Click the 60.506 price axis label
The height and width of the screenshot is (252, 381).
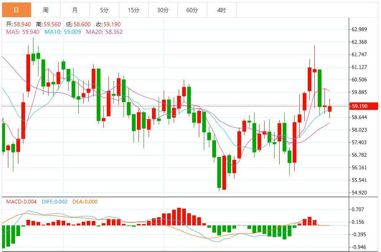click(359, 80)
